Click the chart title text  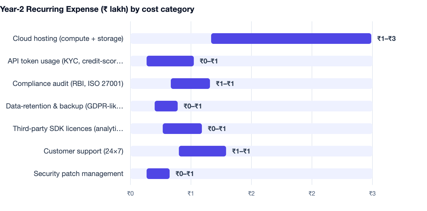point(97,9)
